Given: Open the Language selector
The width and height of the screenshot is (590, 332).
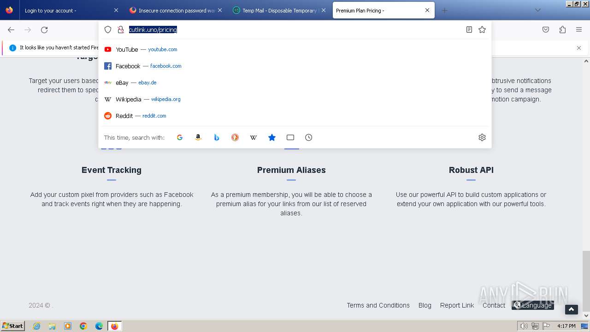Looking at the screenshot, I should (533, 305).
